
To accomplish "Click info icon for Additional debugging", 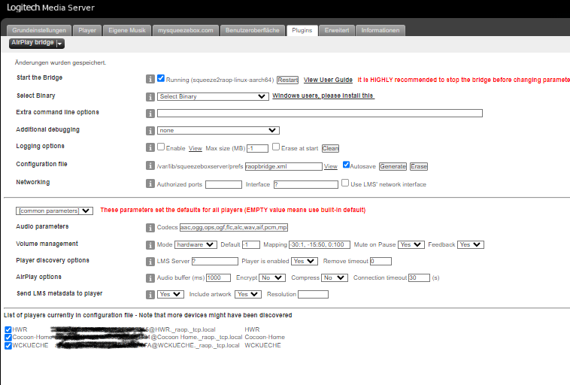I will [150, 131].
